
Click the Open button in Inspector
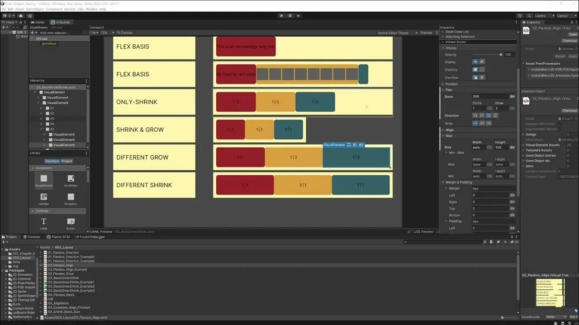tap(573, 34)
